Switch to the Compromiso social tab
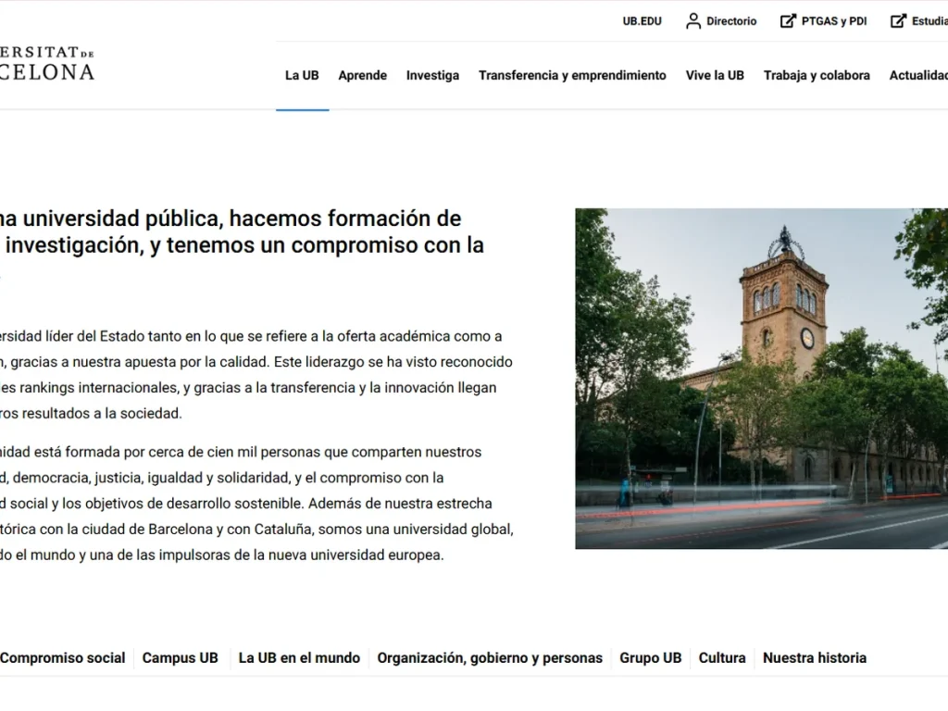Viewport: 948px width, 711px height. click(63, 658)
